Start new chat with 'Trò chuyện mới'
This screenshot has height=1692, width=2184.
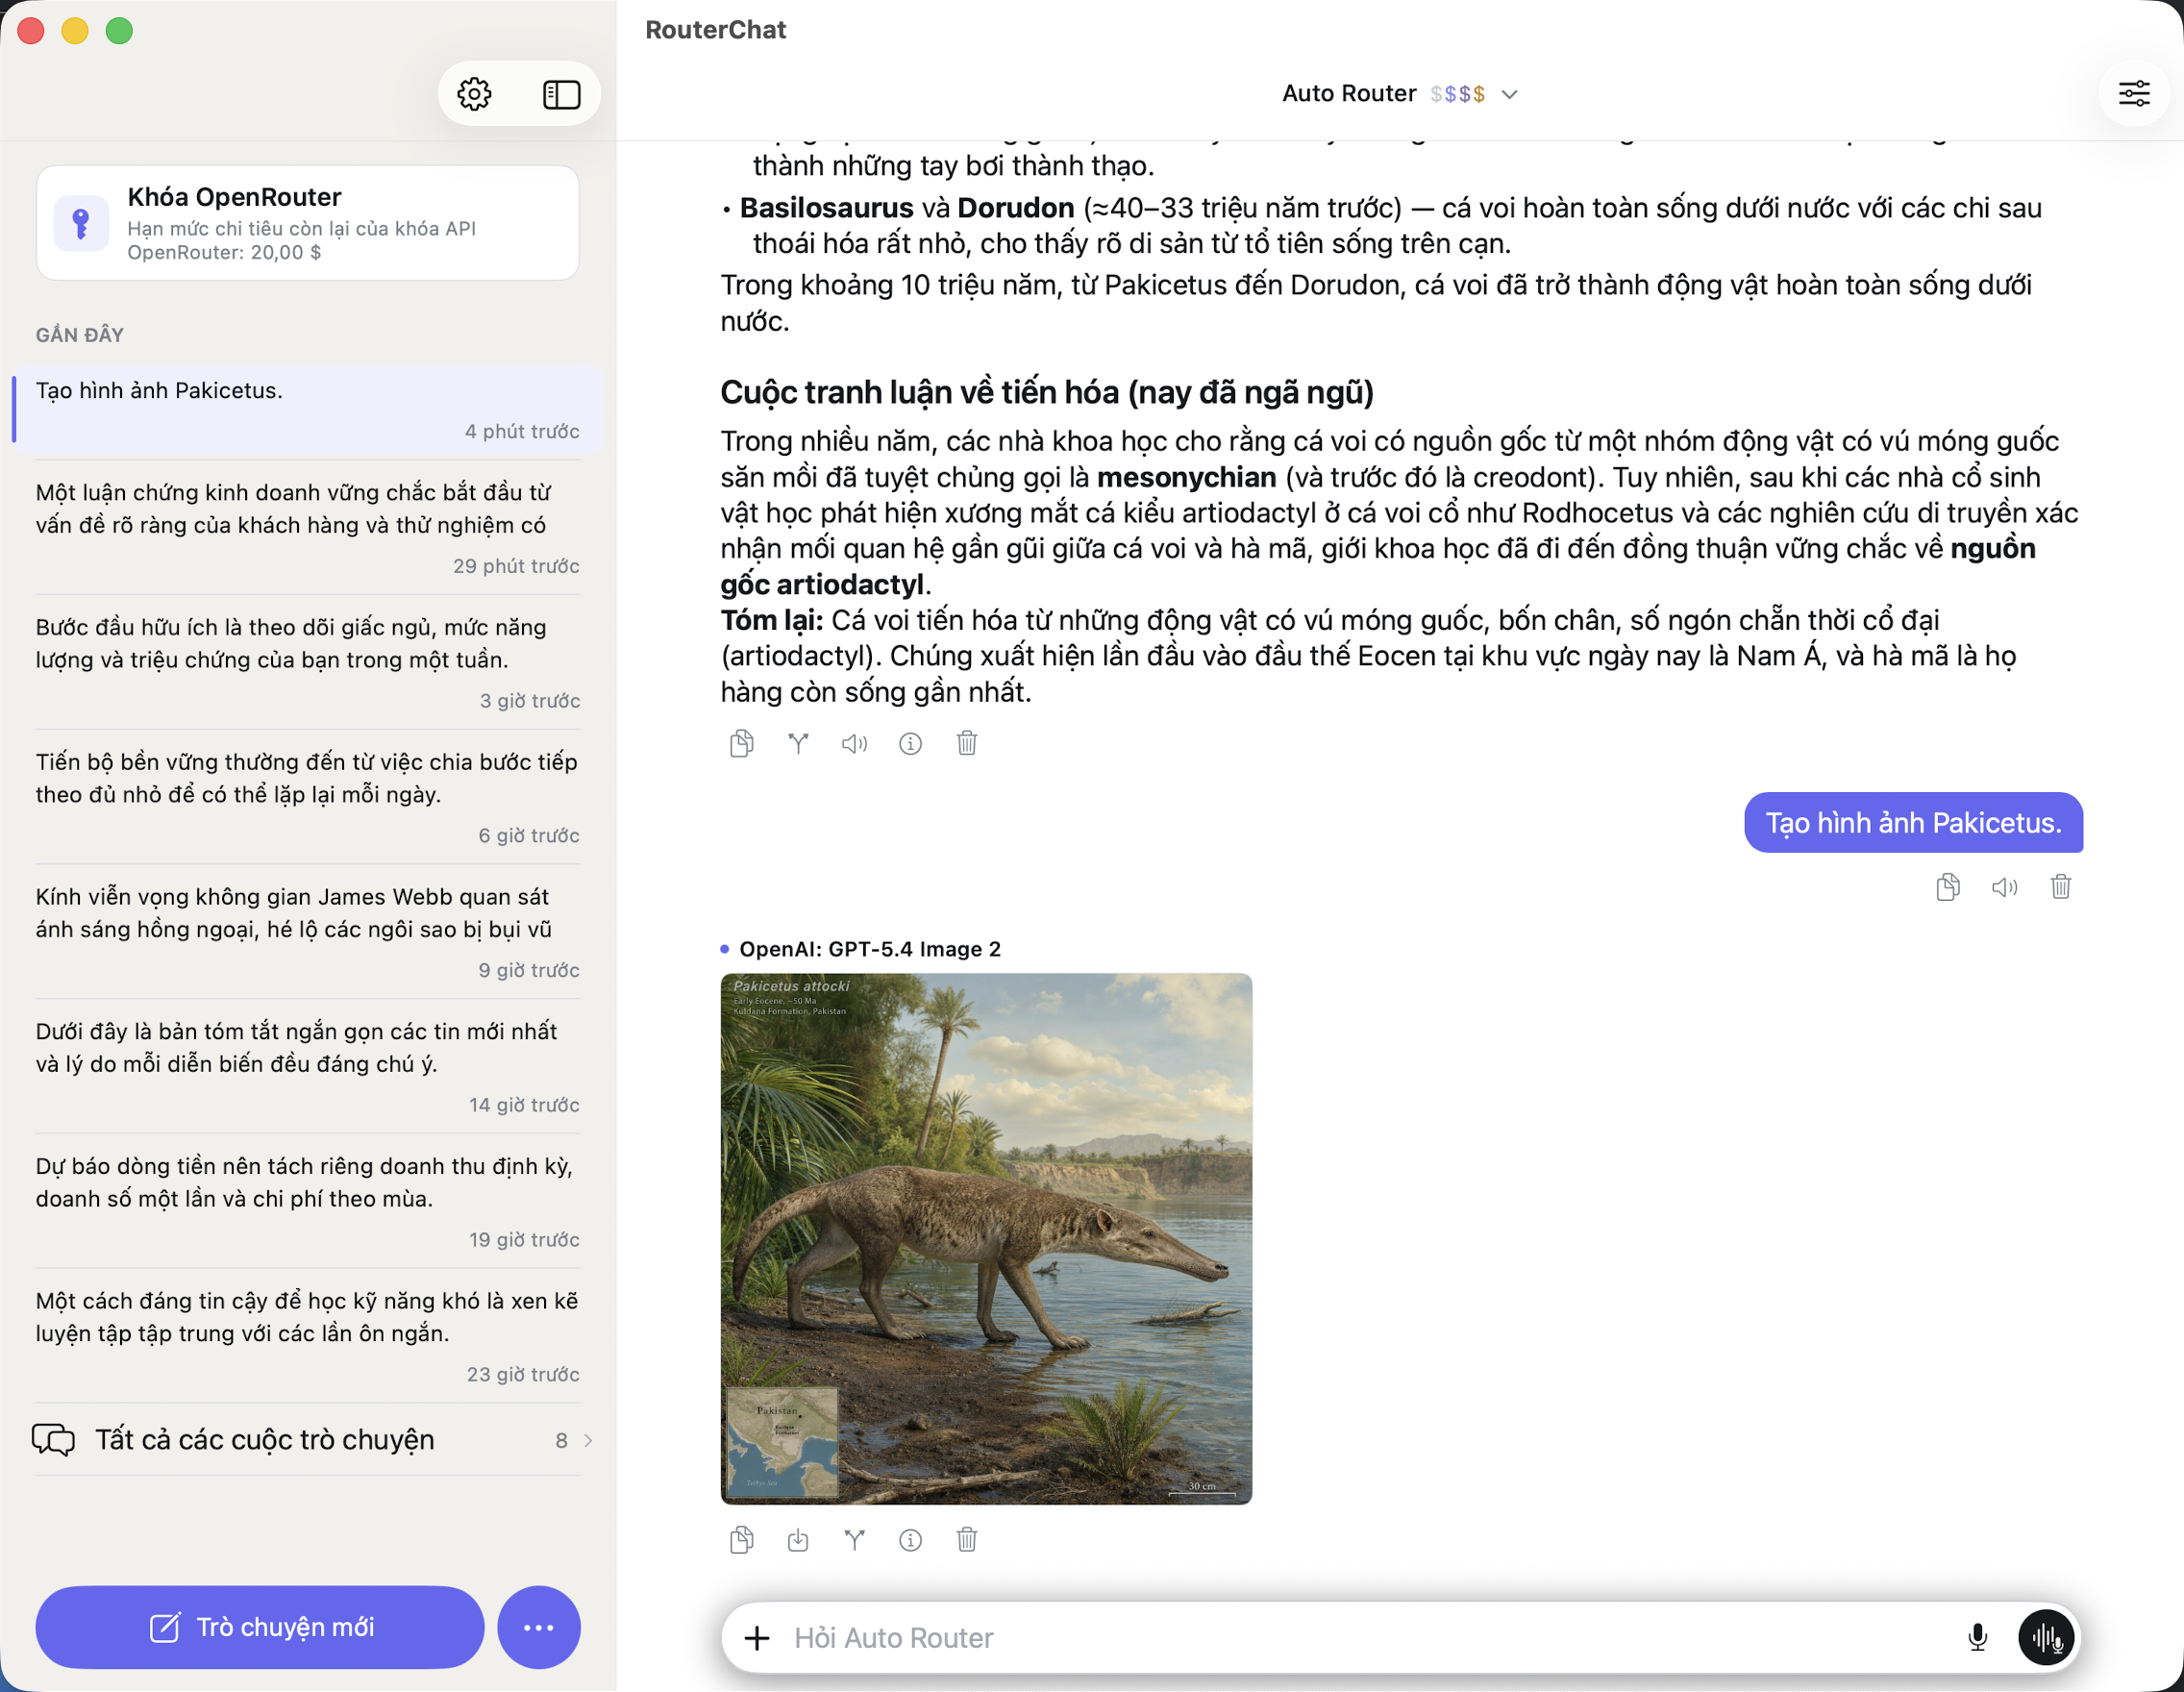[260, 1627]
